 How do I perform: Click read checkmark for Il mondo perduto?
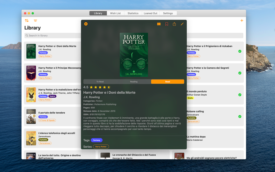pos(240,95)
